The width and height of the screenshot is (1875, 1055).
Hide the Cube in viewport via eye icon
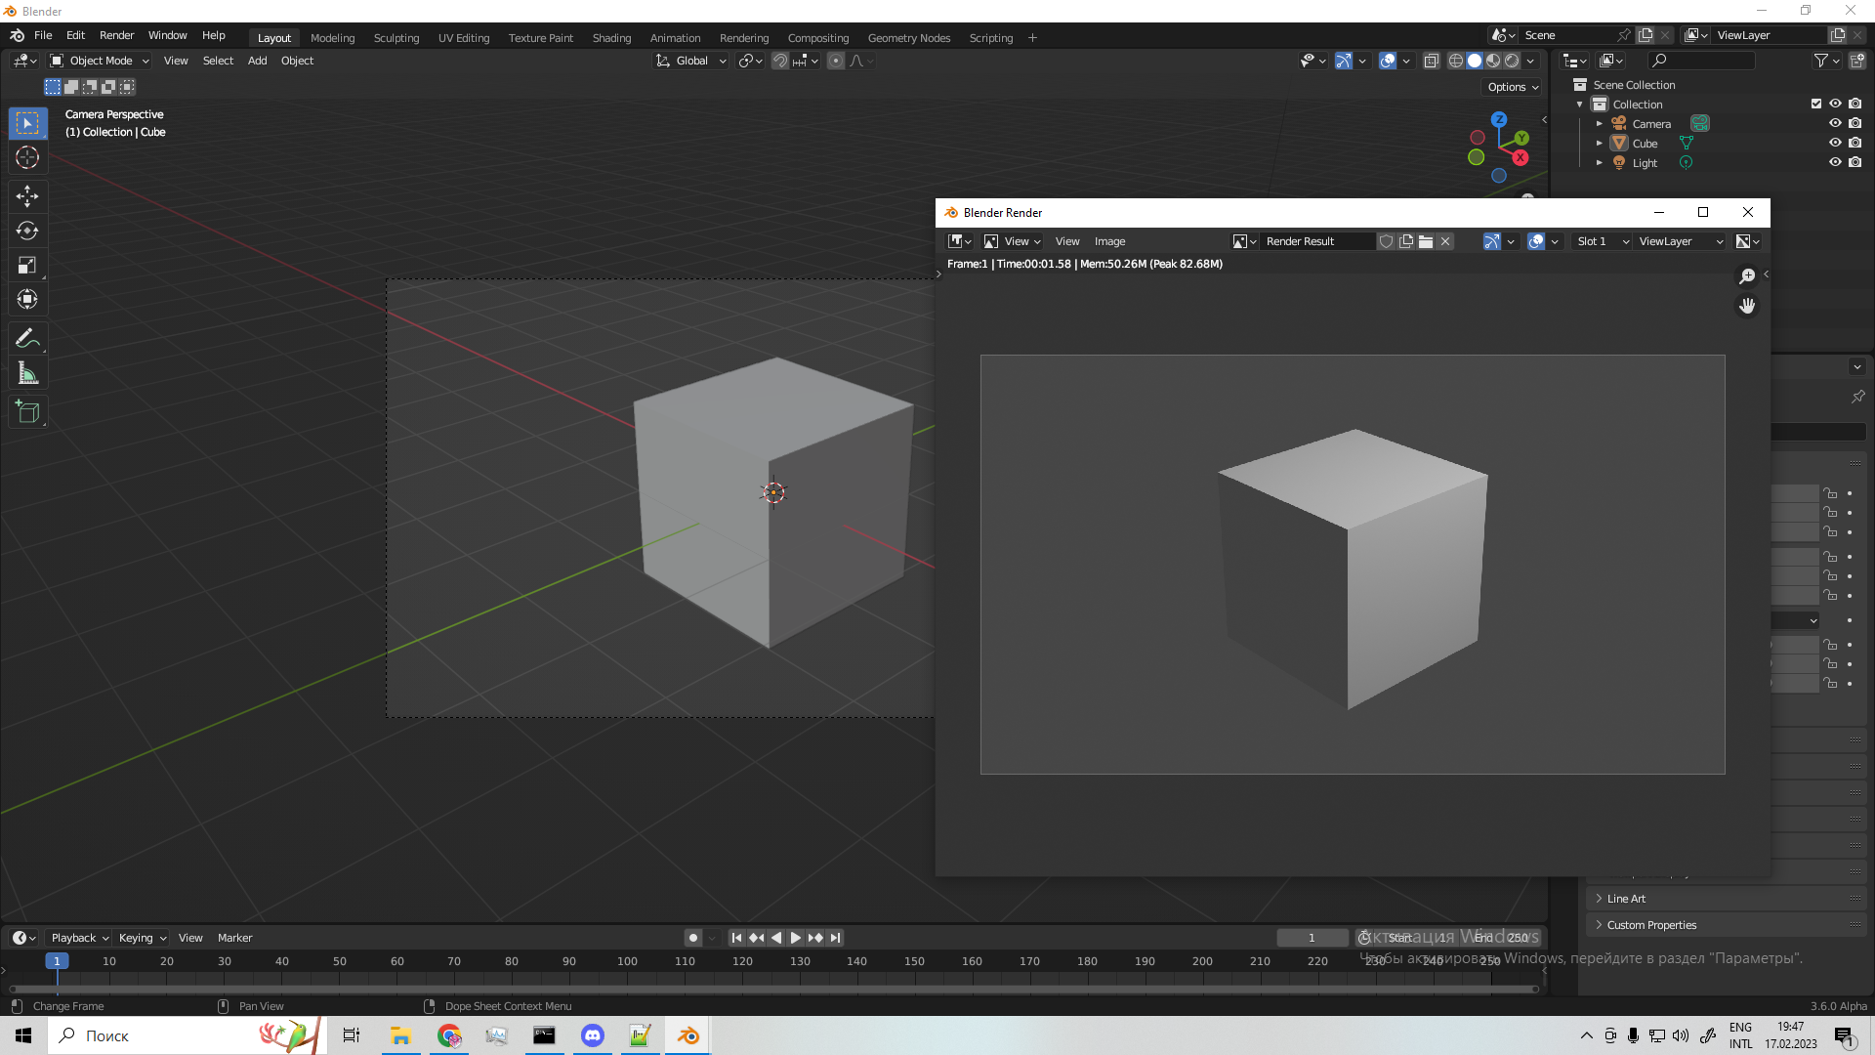(x=1835, y=143)
